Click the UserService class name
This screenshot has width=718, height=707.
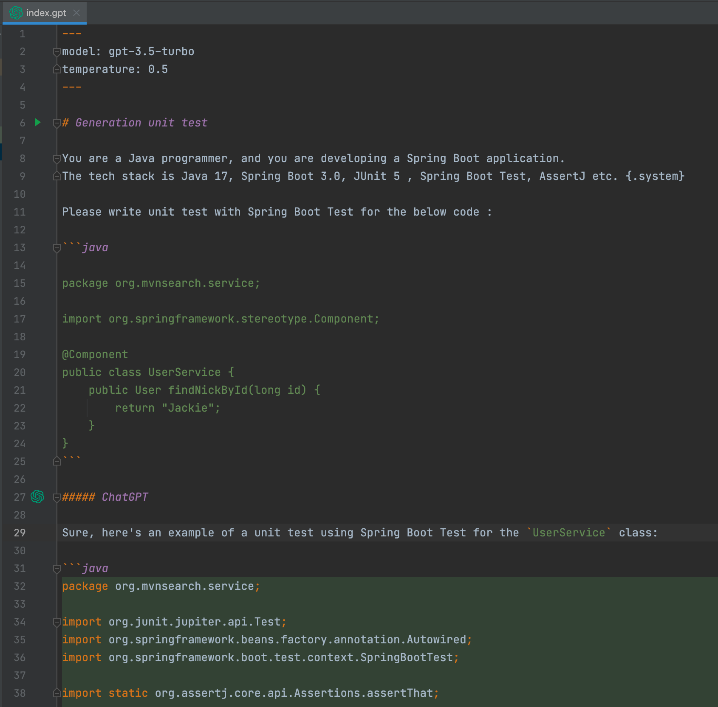184,372
